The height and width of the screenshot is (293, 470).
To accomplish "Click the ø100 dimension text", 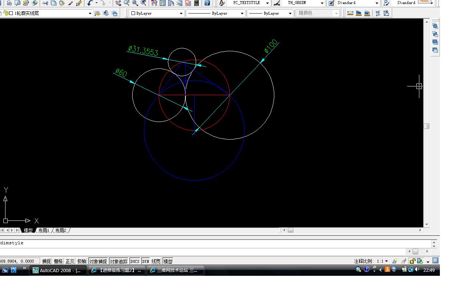I will [x=271, y=46].
